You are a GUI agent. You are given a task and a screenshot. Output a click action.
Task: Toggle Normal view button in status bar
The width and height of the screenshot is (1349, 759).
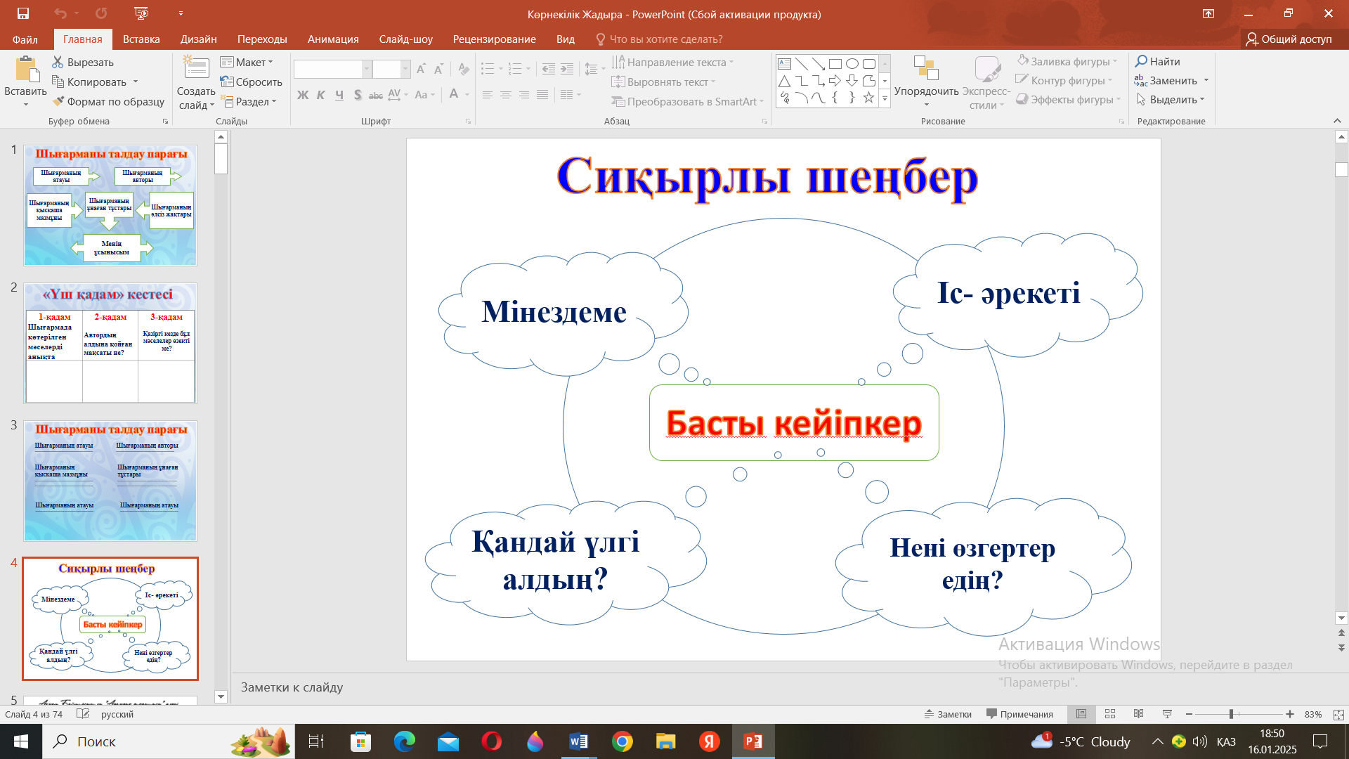[1081, 714]
